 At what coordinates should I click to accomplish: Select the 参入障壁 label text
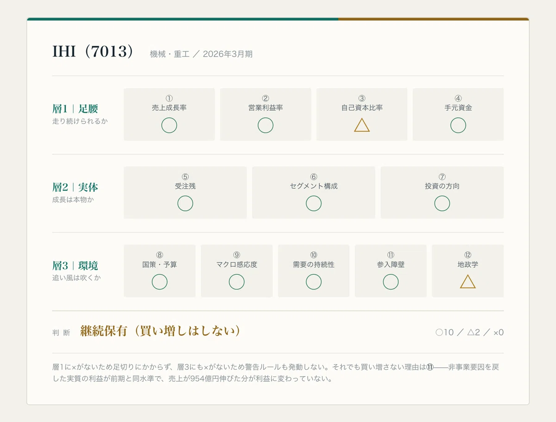(391, 265)
